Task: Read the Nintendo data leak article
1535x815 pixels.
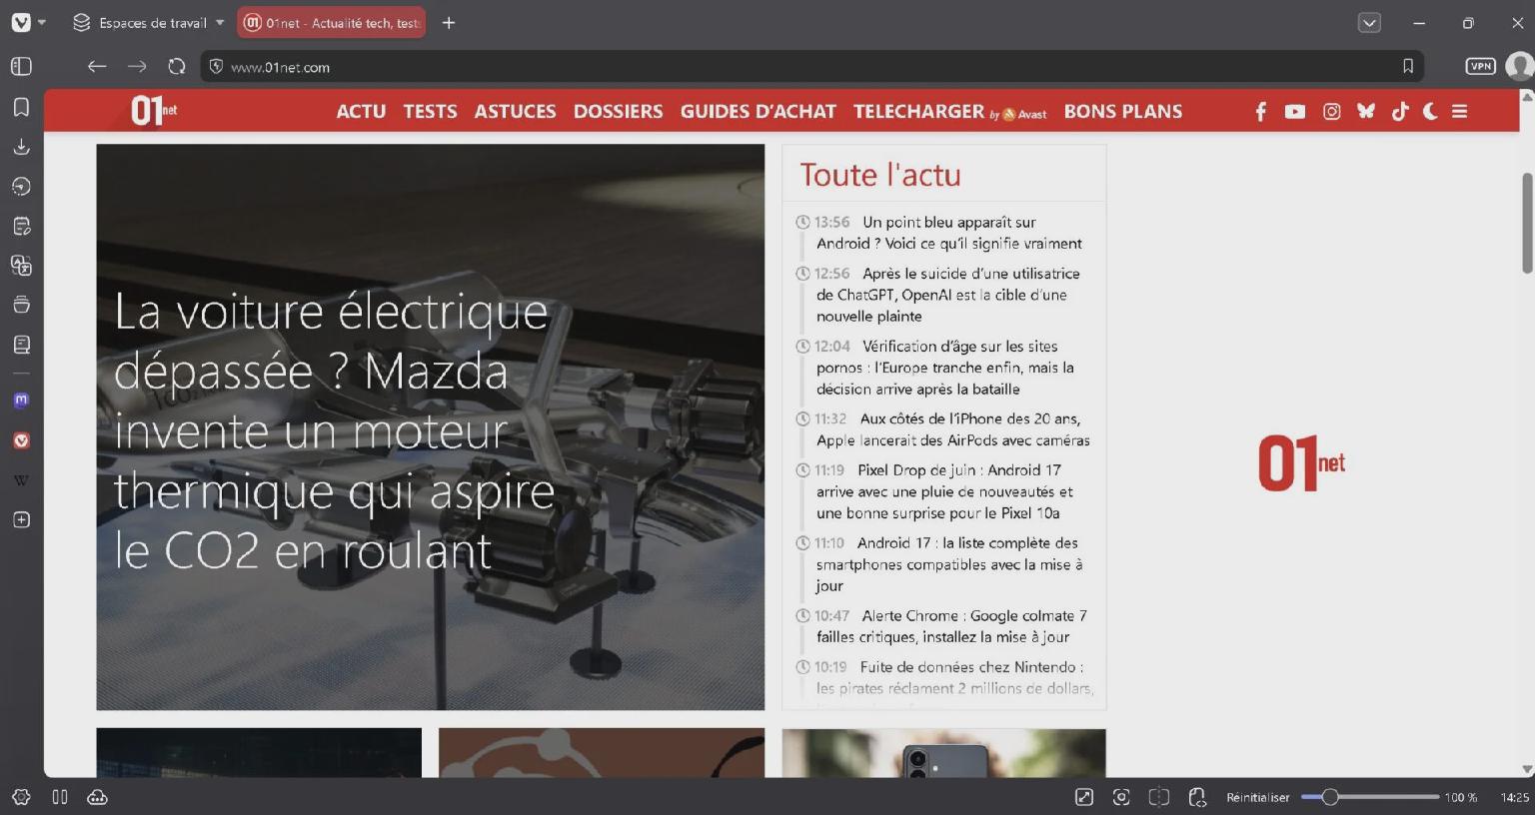Action: (953, 677)
